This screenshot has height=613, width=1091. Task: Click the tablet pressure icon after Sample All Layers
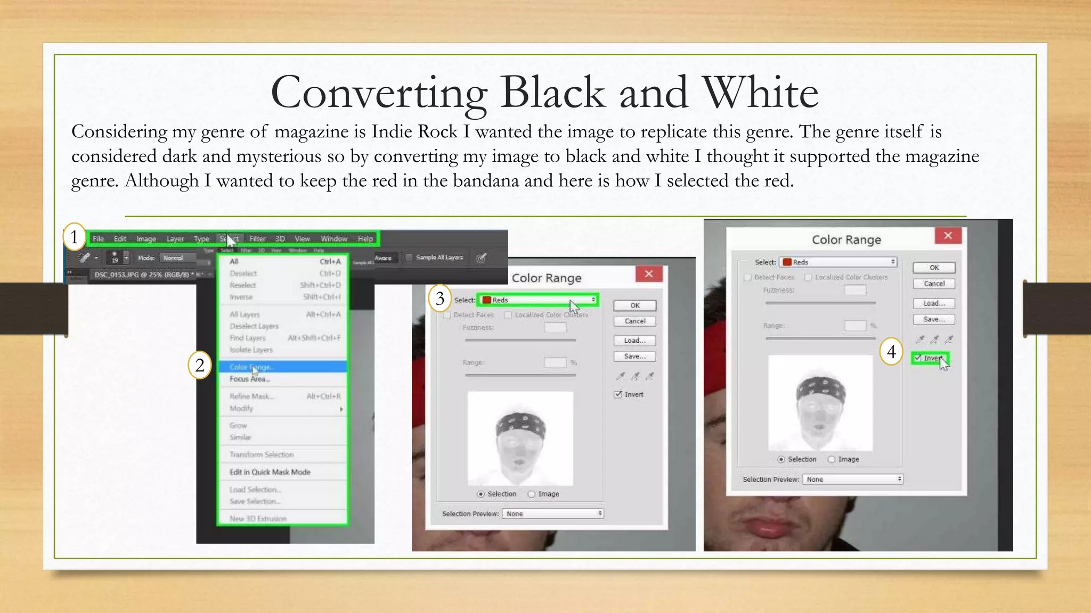pyautogui.click(x=481, y=258)
